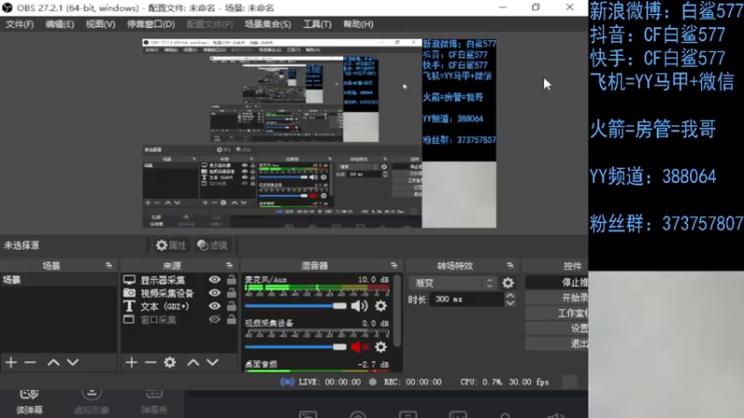Open transition properties gear beside 渐变
Image resolution: width=744 pixels, height=418 pixels.
(x=508, y=283)
